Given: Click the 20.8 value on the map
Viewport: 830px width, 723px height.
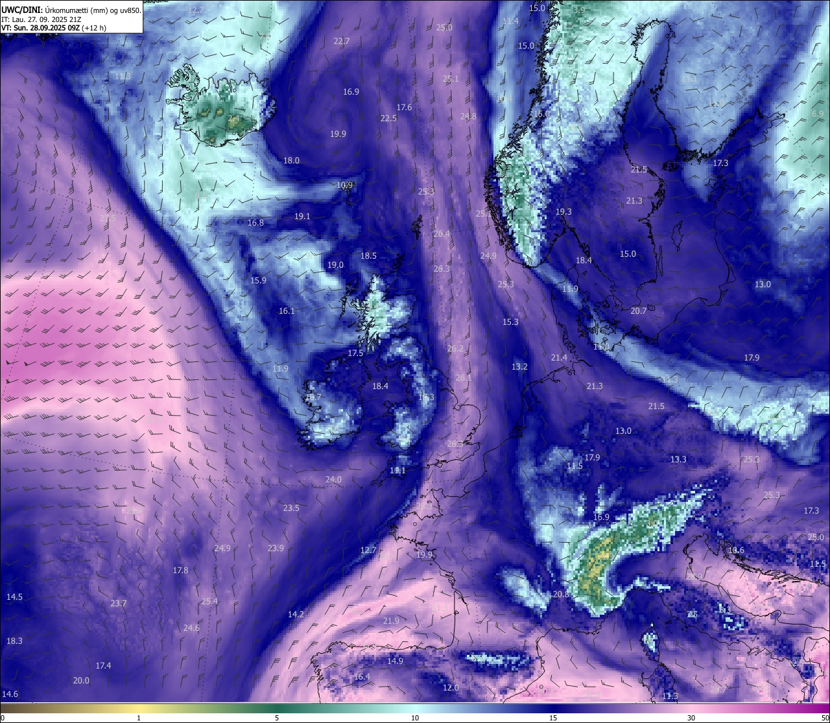Looking at the screenshot, I should click(561, 595).
